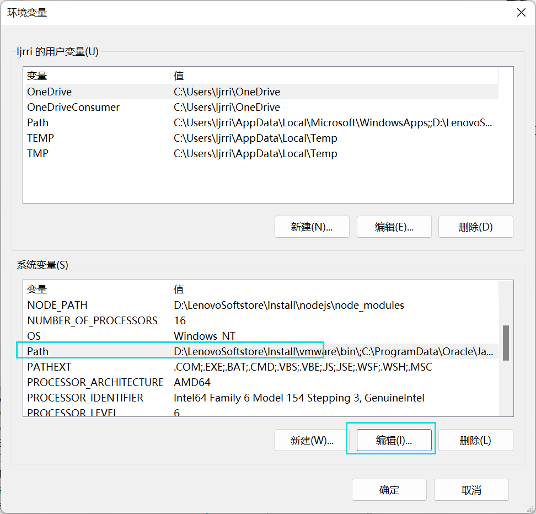This screenshot has height=514, width=536.
Task: Select the OS system variable
Action: (262, 336)
